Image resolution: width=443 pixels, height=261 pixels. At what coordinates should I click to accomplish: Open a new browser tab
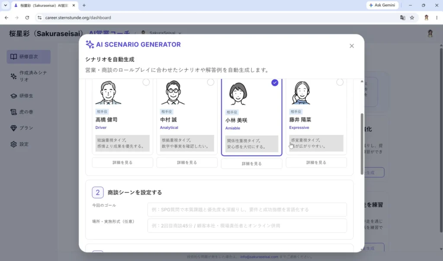pos(84,5)
